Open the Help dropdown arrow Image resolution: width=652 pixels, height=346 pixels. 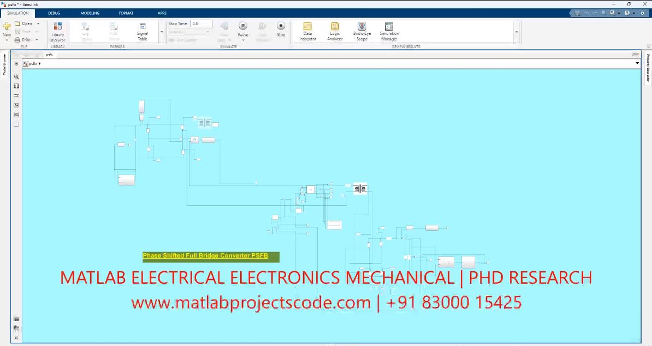(x=633, y=13)
